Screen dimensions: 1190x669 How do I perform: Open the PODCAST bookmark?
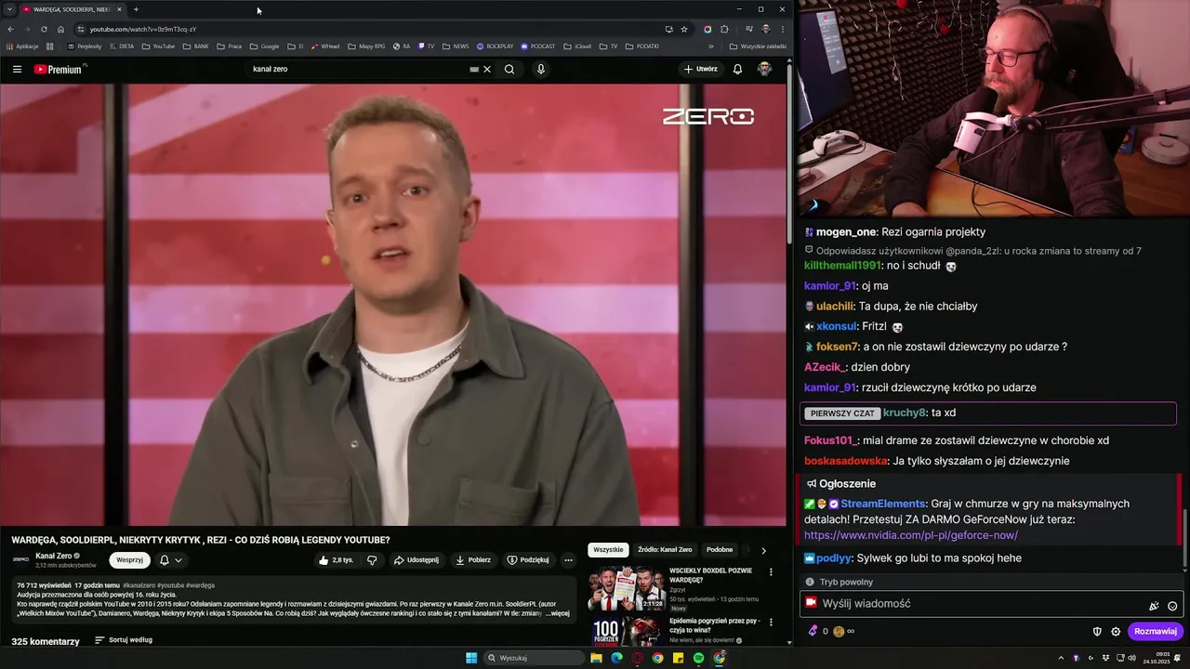click(x=538, y=46)
